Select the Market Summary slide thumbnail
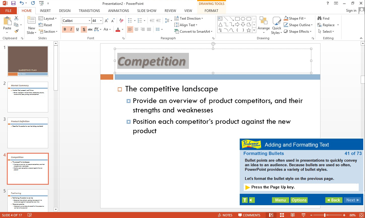The width and height of the screenshot is (365, 218). click(x=28, y=97)
